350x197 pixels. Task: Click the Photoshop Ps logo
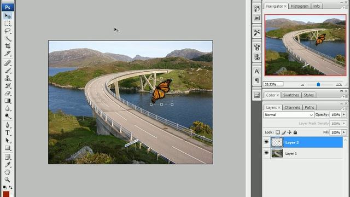click(8, 7)
